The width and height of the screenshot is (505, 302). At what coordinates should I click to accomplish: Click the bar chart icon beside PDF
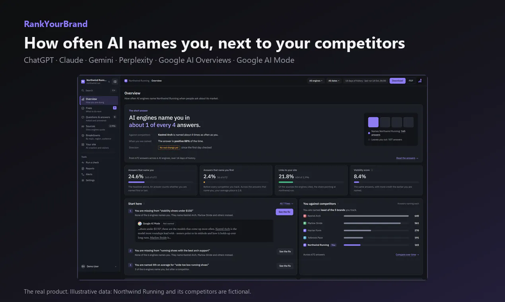tap(420, 81)
